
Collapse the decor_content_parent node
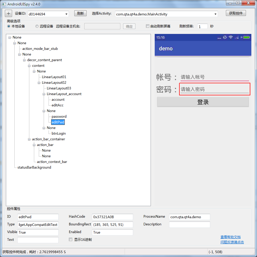tap(24, 60)
